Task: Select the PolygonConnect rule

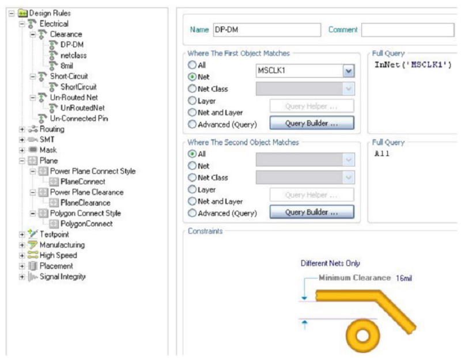Action: (86, 224)
